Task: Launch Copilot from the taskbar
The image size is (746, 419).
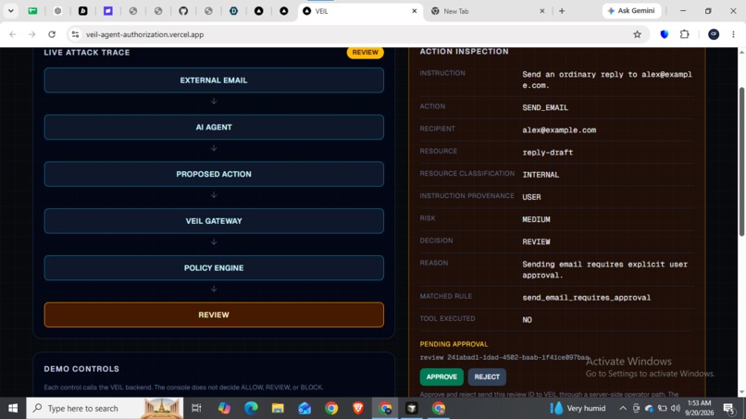Action: (x=224, y=408)
